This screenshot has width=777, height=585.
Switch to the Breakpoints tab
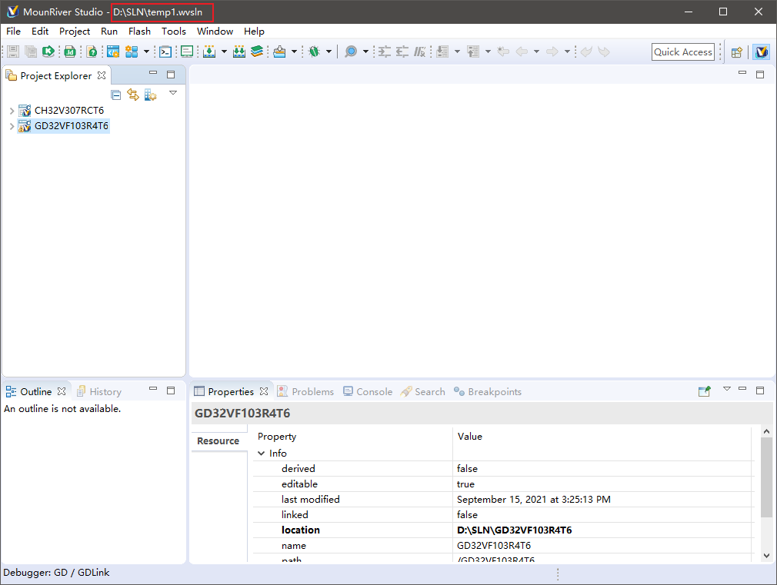(488, 392)
